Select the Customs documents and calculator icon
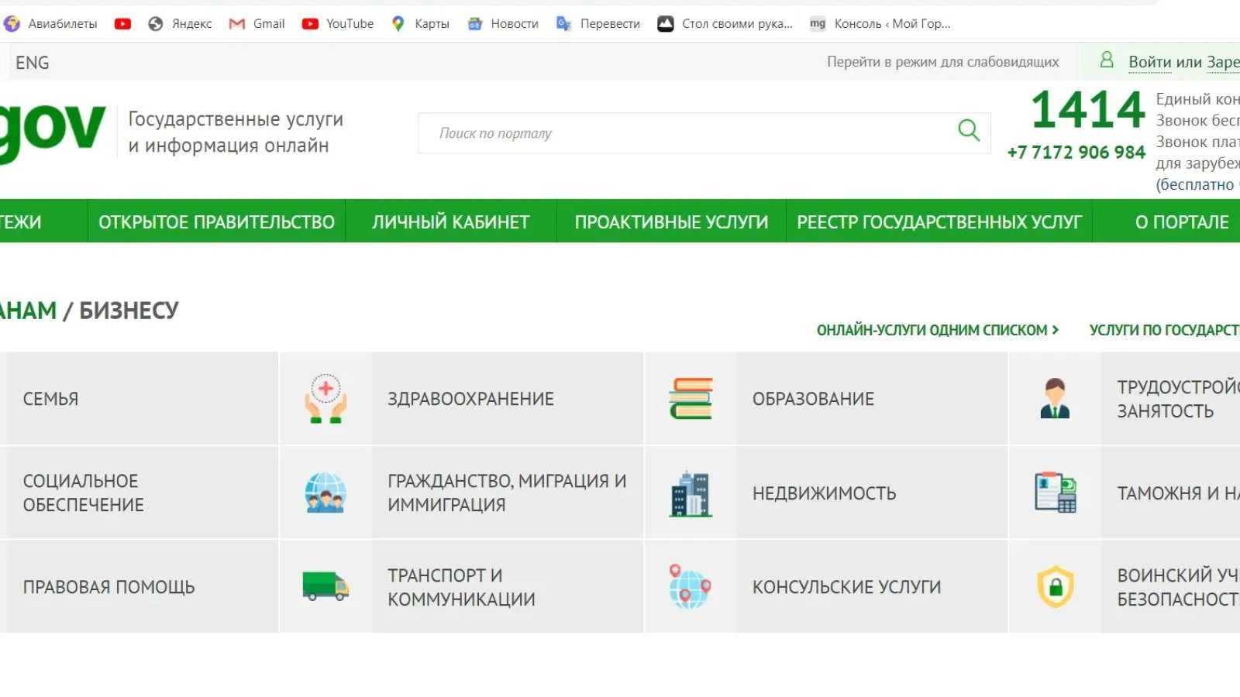This screenshot has height=697, width=1240. pos(1055,493)
